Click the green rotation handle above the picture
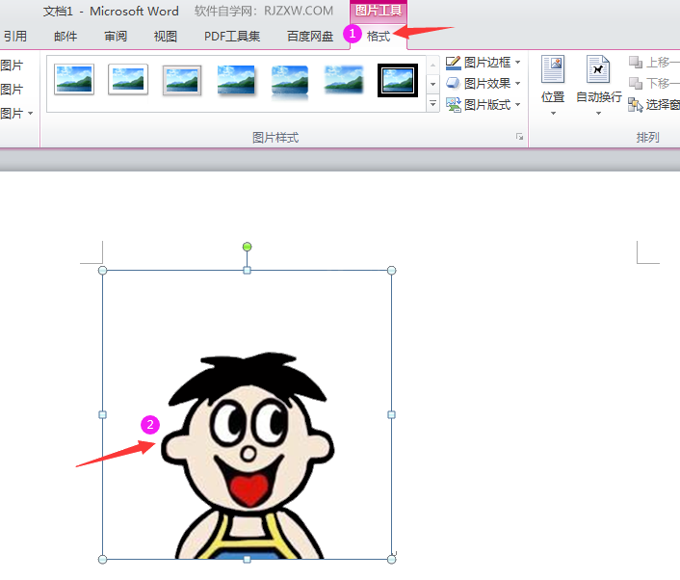Viewport: 680px width, 580px height. pyautogui.click(x=247, y=247)
